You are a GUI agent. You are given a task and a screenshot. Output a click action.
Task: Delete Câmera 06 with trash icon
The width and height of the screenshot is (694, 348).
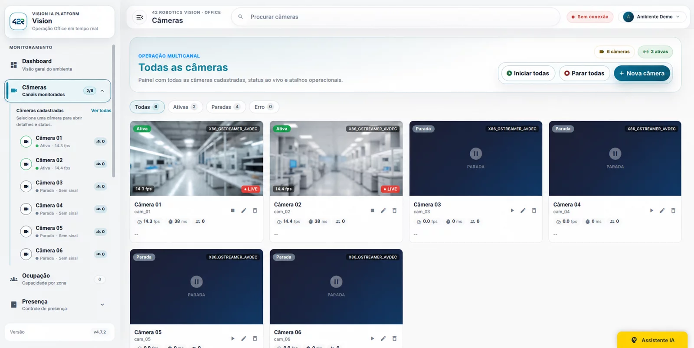click(x=394, y=338)
